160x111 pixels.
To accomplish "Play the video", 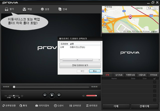I will [52, 95].
